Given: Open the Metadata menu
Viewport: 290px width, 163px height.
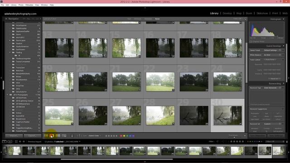Looking at the screenshot, I should (x=29, y=5).
